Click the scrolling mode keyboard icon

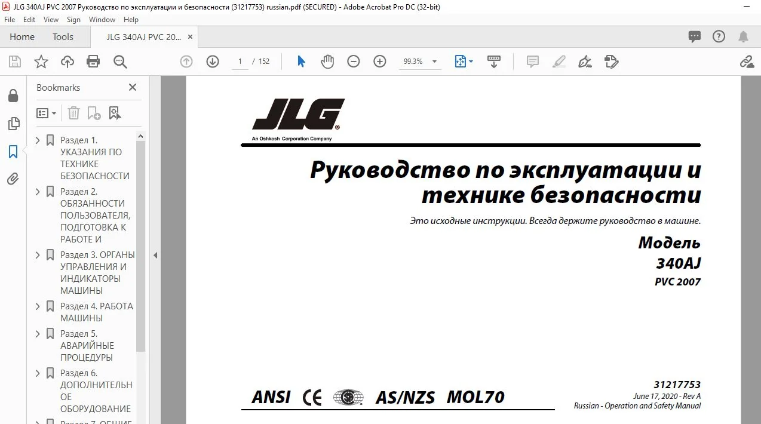coord(494,62)
